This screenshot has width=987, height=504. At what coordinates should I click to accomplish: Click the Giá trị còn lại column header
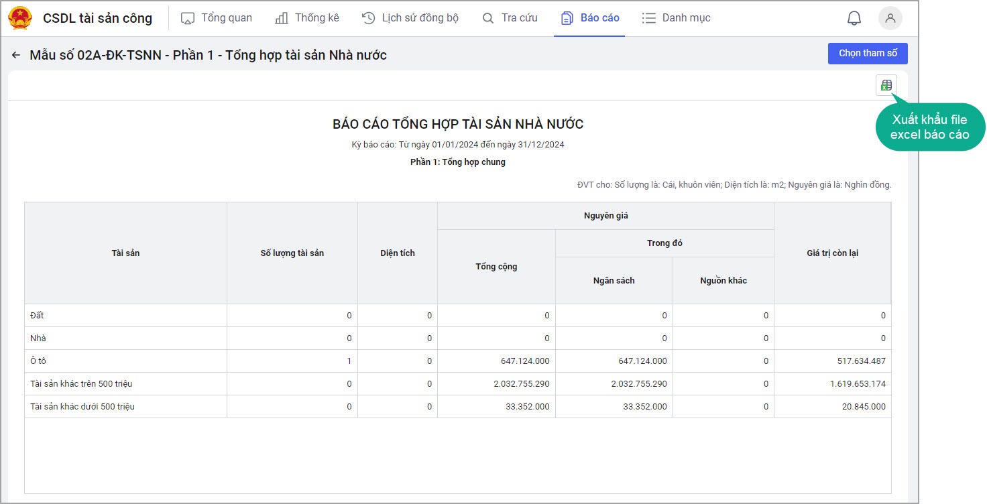click(832, 253)
